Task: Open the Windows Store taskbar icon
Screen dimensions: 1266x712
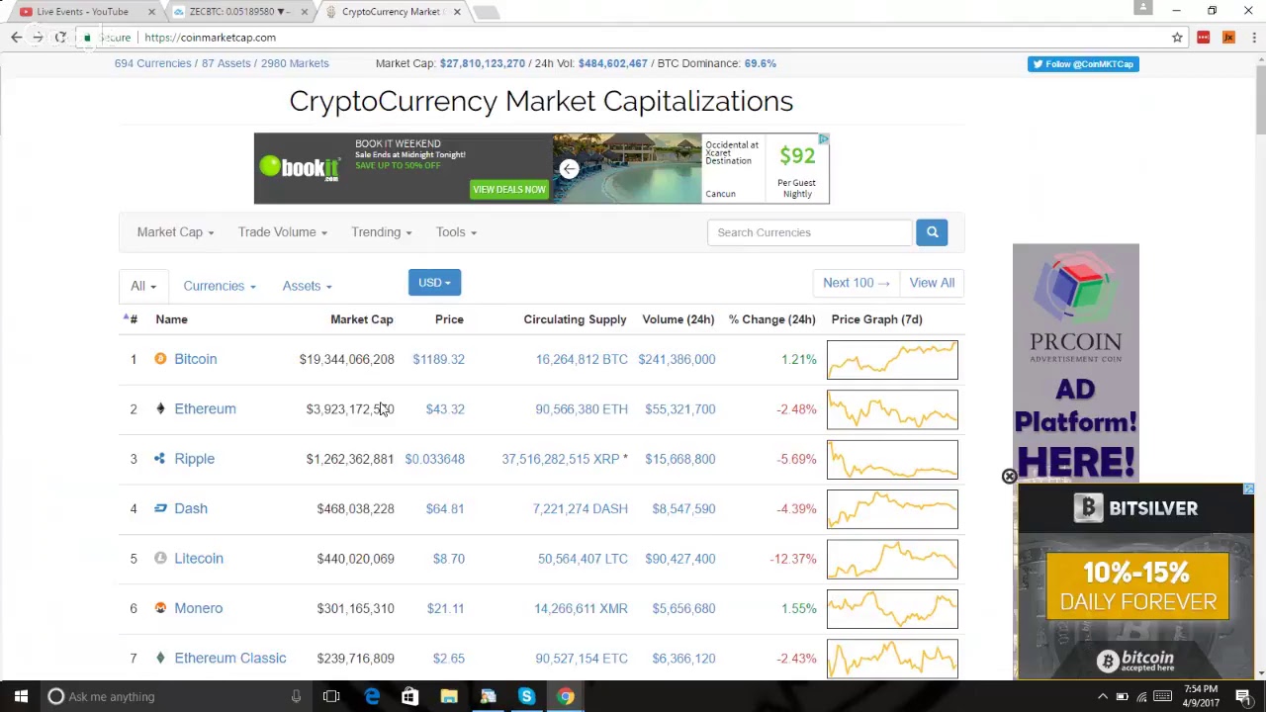Action: coord(409,696)
